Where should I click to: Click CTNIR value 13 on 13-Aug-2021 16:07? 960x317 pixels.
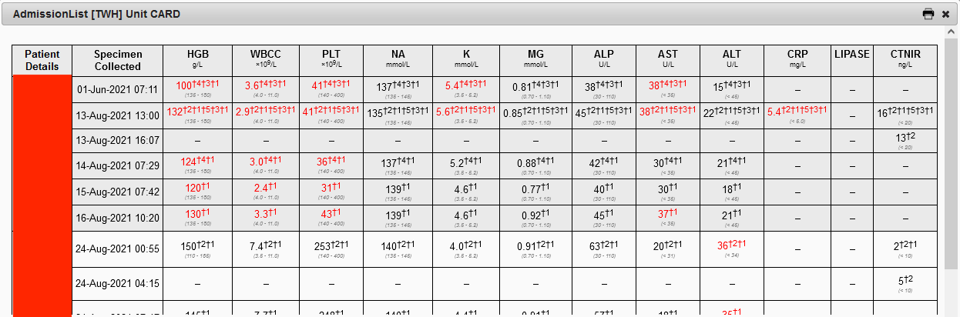(905, 138)
